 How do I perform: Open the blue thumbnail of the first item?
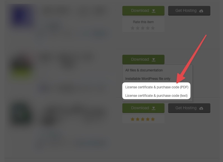[21, 15]
